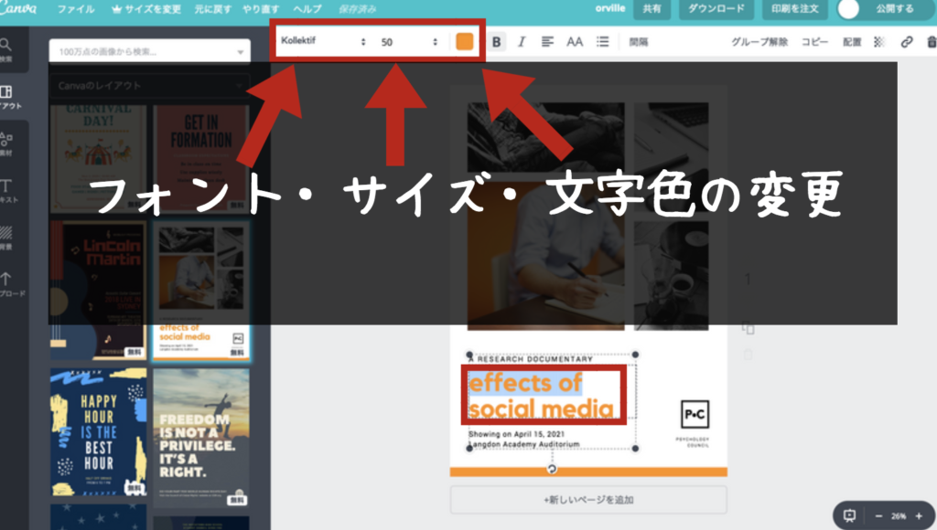Click the コピー button
This screenshot has height=530, width=937.
click(x=814, y=42)
